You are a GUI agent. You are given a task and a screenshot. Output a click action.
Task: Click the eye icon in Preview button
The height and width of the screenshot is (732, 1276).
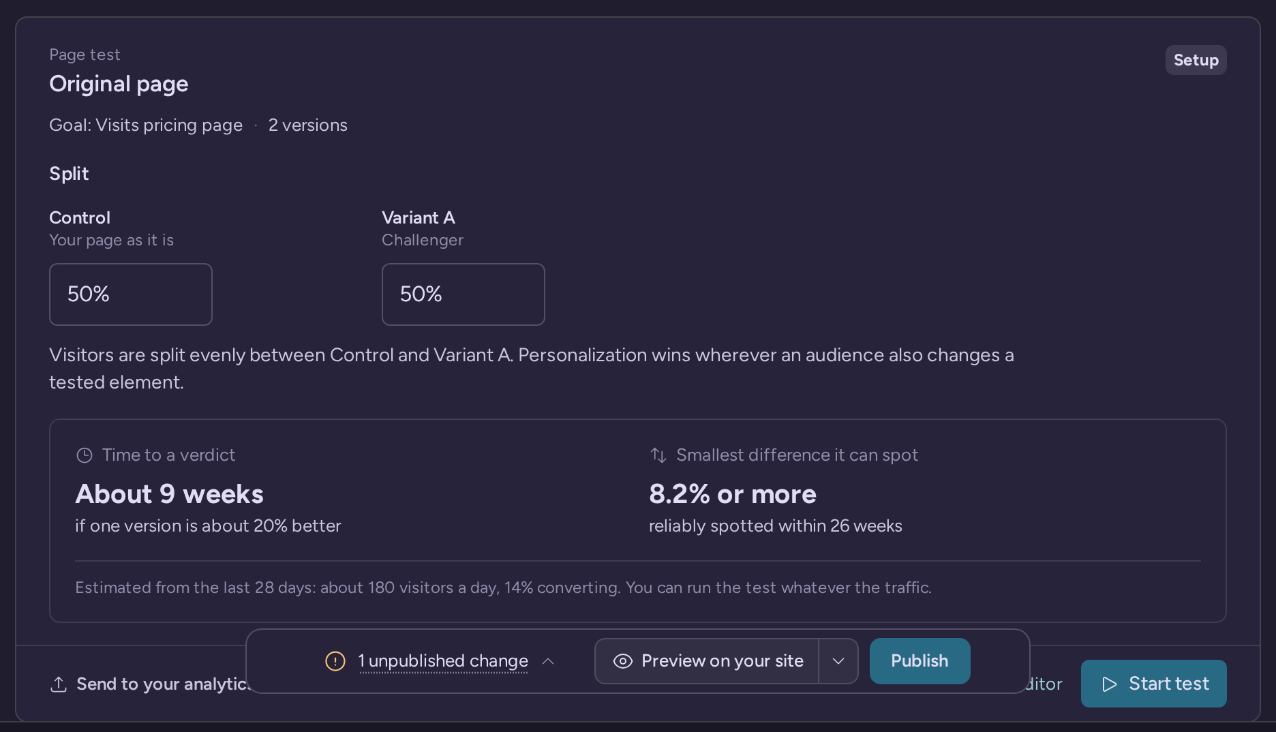tap(623, 661)
